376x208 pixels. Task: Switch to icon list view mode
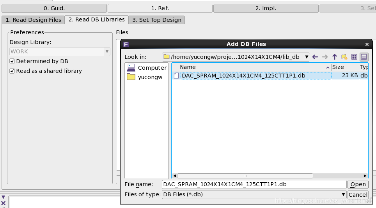point(354,57)
